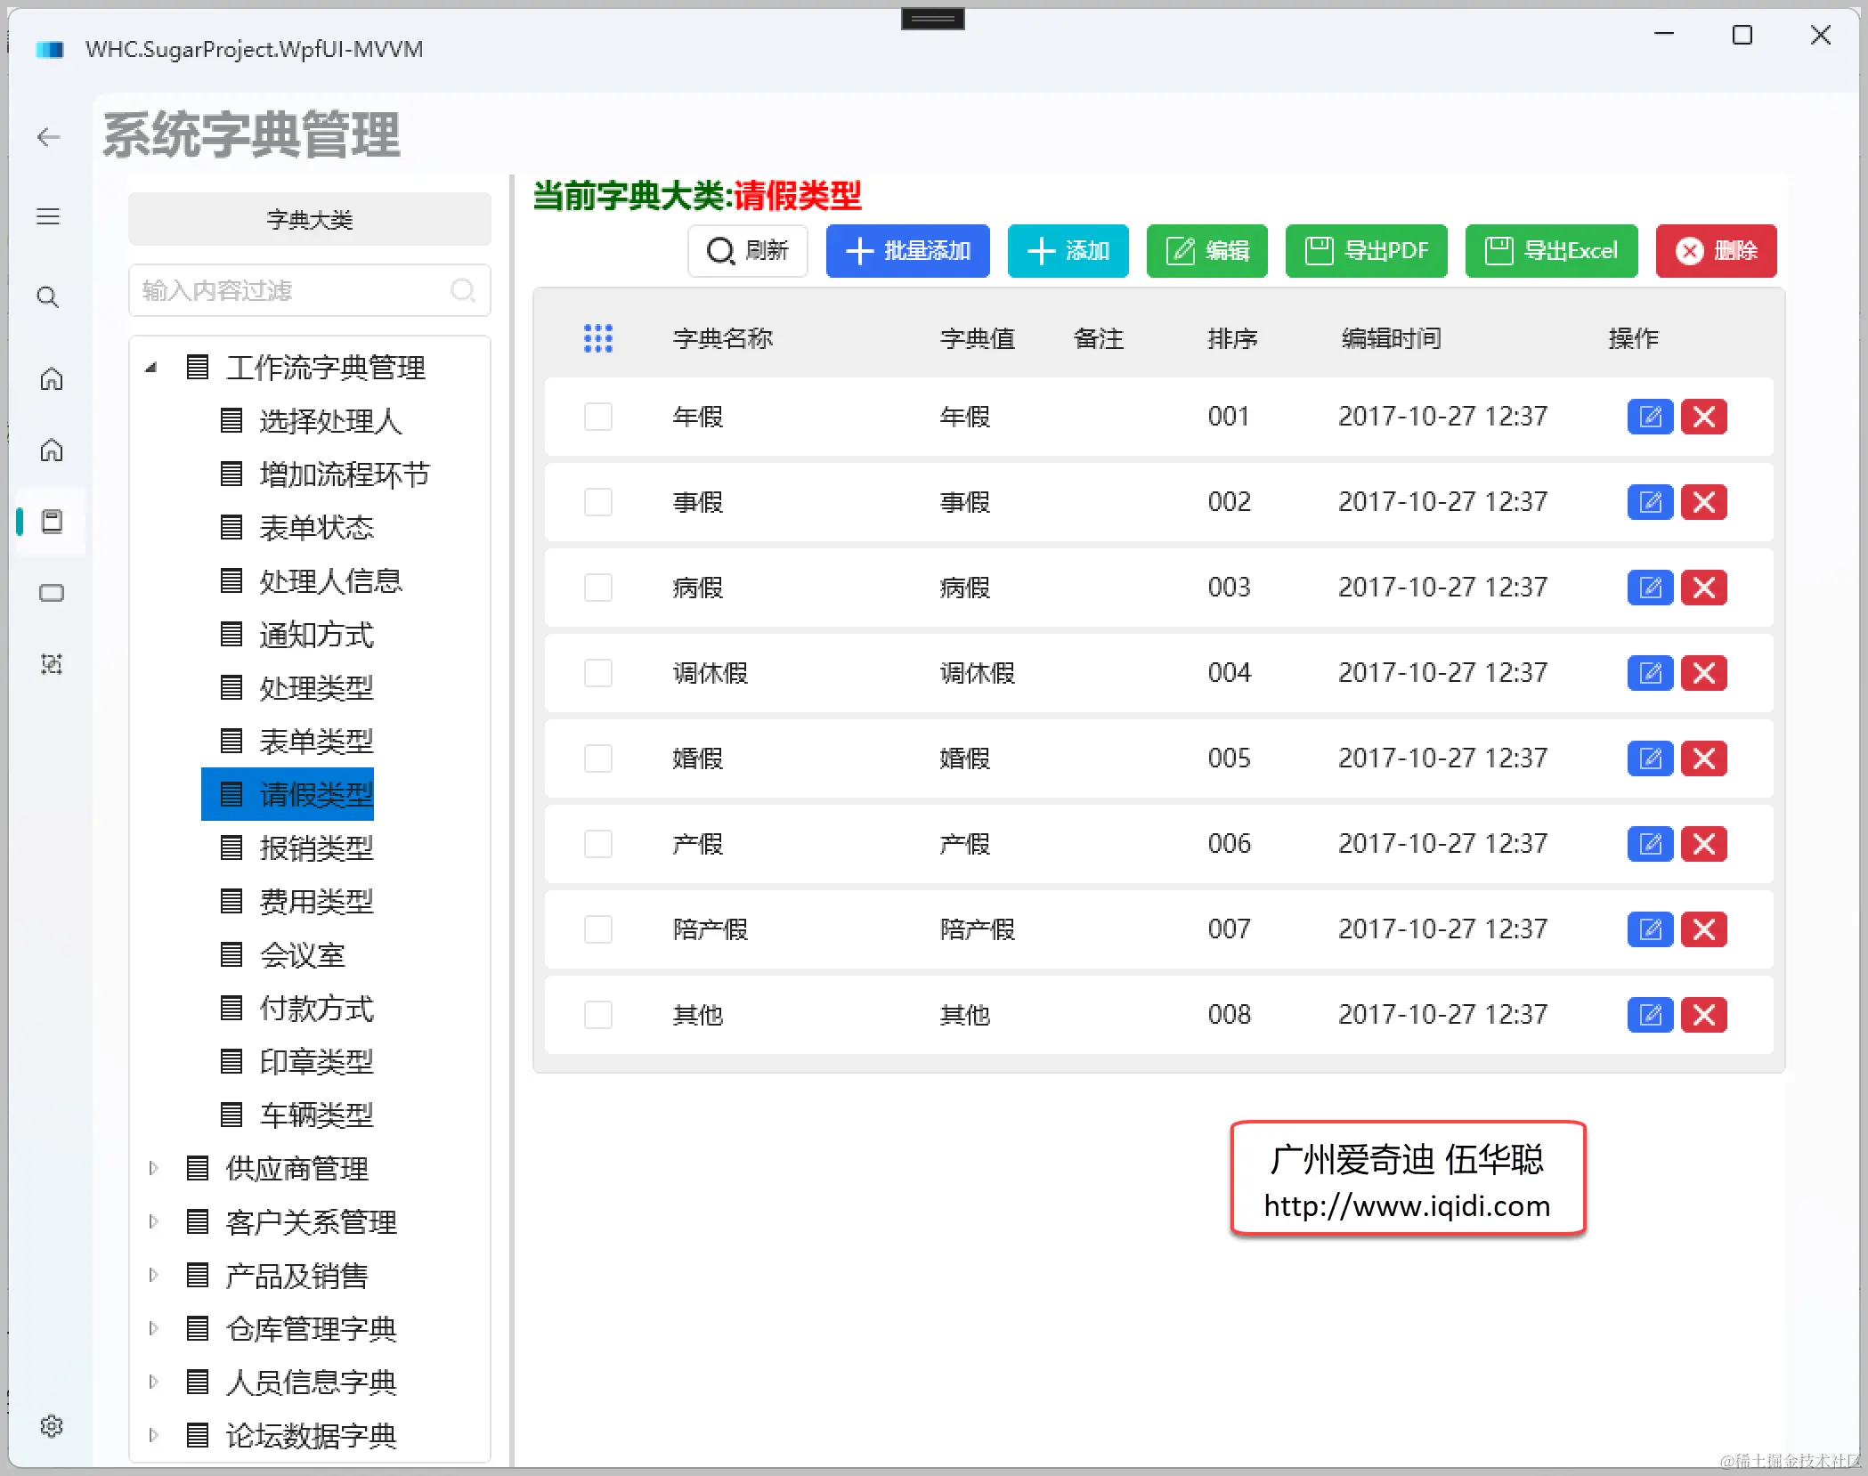Click the scan frame icon in sidebar
Screen dimensions: 1868x1476
pos(52,664)
